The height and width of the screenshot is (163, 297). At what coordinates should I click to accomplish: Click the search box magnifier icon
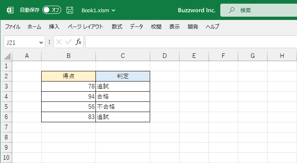231,10
